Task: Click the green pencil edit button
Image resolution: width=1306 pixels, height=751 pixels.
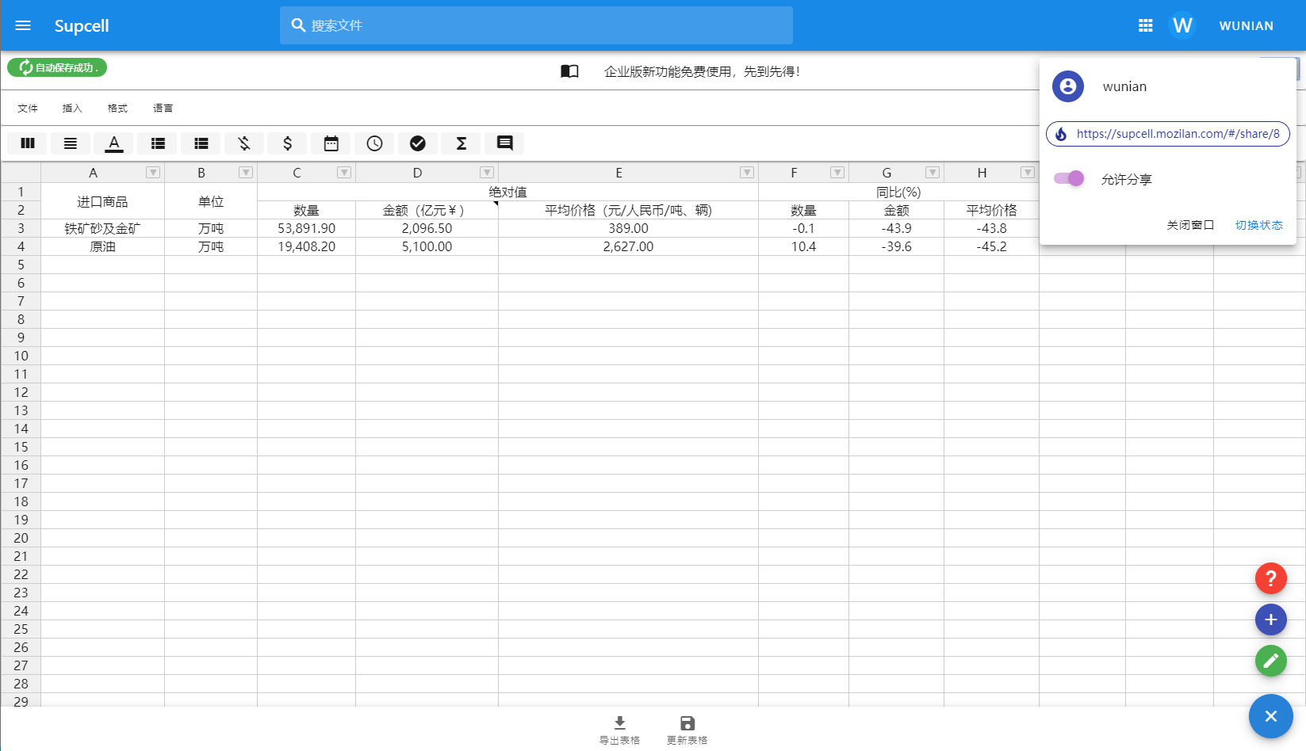Action: click(1270, 661)
